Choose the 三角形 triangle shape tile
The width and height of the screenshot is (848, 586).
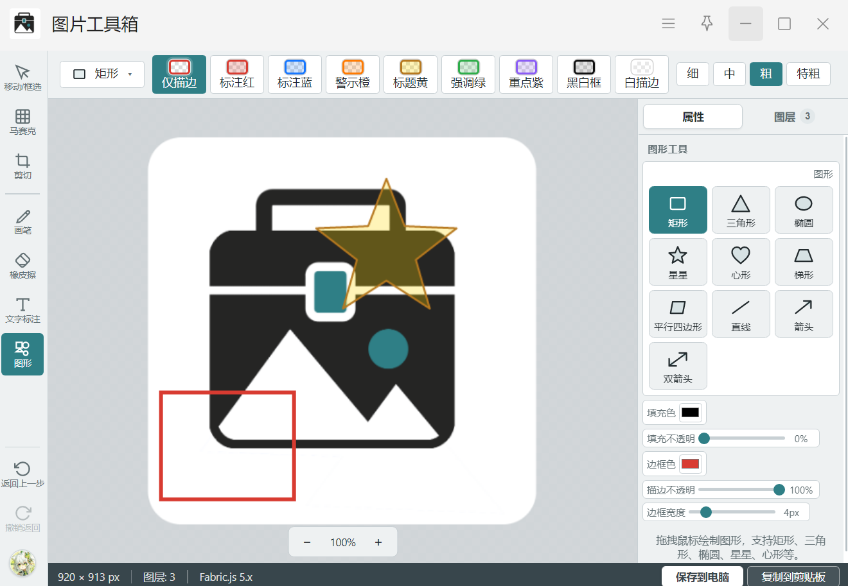741,210
